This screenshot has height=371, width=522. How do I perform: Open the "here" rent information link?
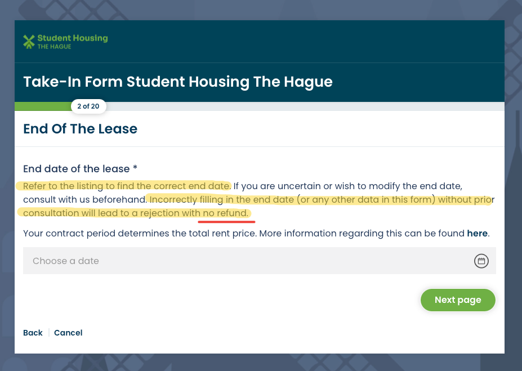(477, 233)
